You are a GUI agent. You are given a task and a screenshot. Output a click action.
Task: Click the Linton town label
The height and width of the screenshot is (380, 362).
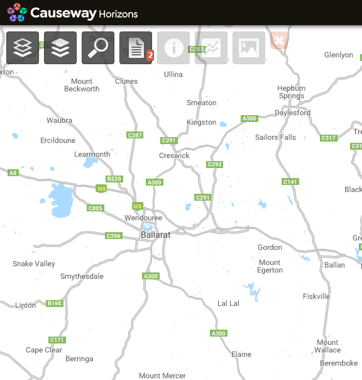pyautogui.click(x=25, y=305)
